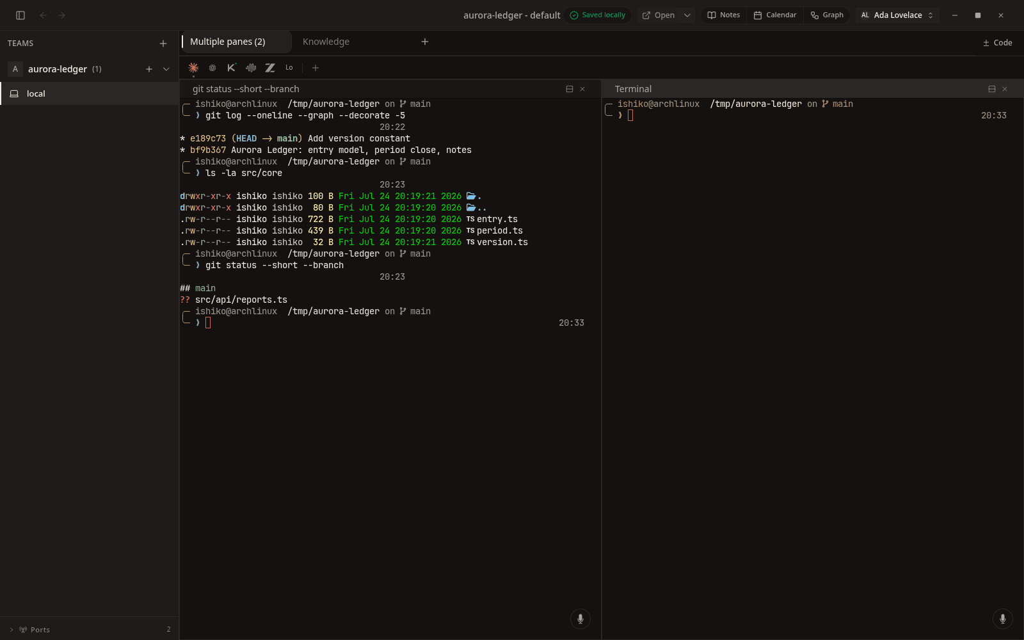The image size is (1024, 640).
Task: Go back with the left arrow
Action: click(x=44, y=15)
